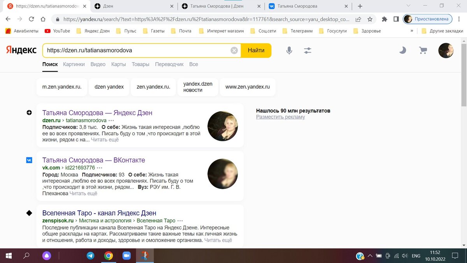Open Zoom from the taskbar
This screenshot has width=467, height=263.
pyautogui.click(x=126, y=256)
